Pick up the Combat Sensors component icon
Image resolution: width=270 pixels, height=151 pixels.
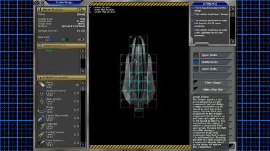(41, 135)
